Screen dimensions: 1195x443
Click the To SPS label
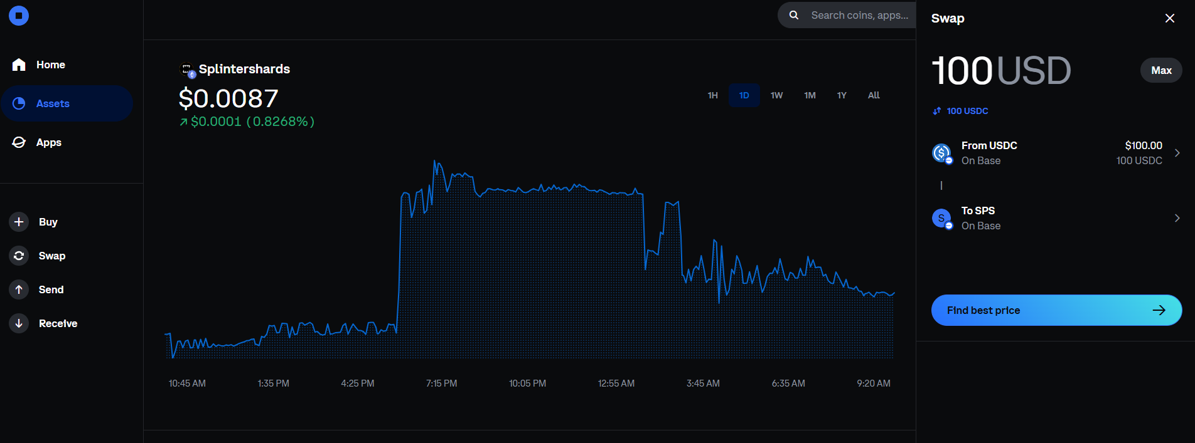(x=978, y=211)
